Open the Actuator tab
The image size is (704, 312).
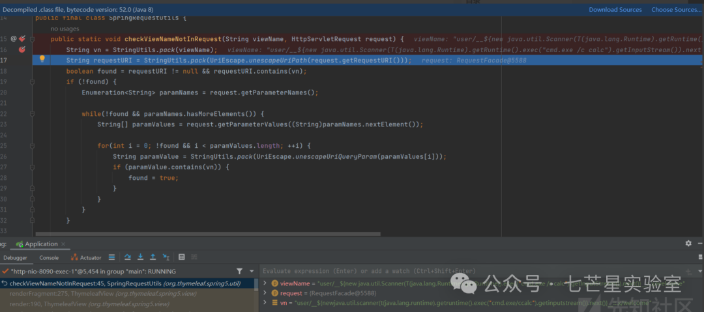[x=86, y=258]
